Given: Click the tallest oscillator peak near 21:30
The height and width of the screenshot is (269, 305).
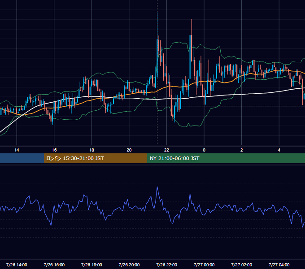Looking at the screenshot, I should (x=157, y=187).
